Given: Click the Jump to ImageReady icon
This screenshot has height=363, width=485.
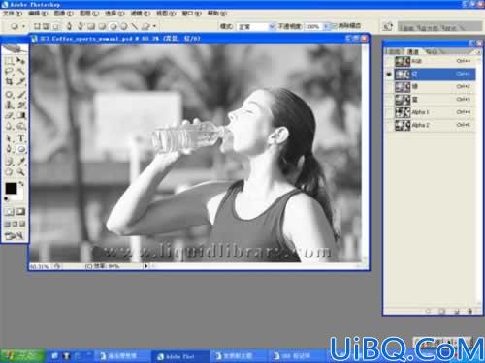Looking at the screenshot, I should [15, 236].
